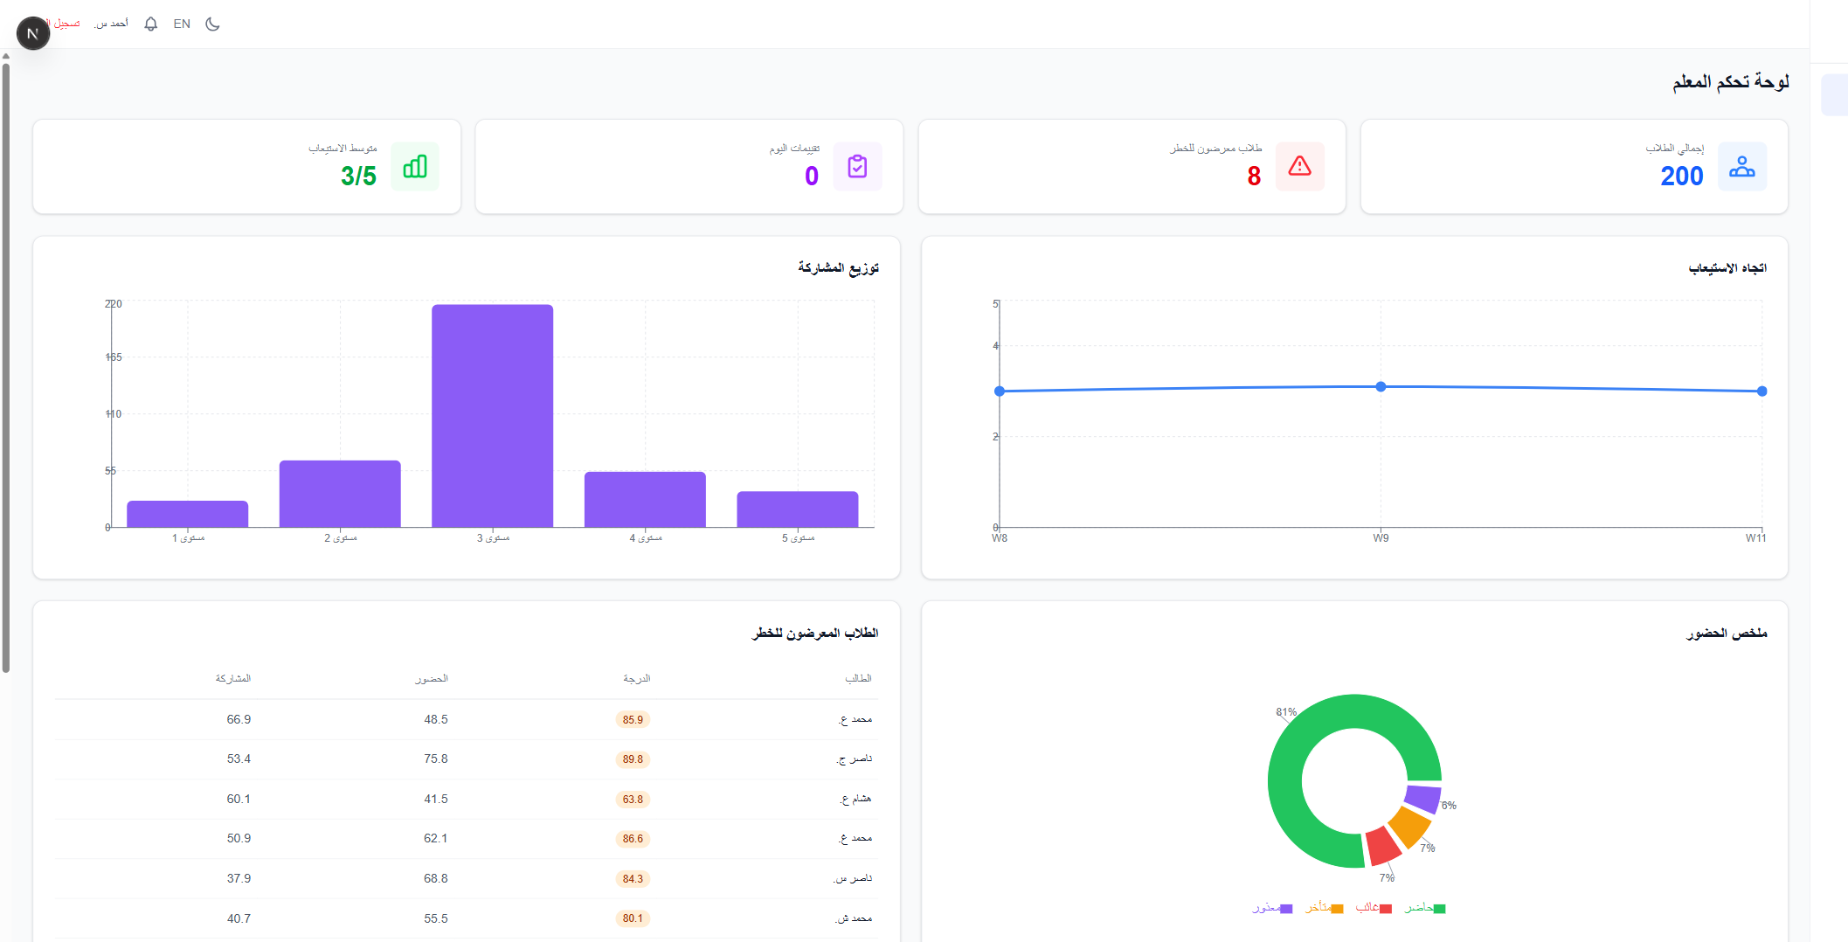Click the left page scrollbar
Image resolution: width=1848 pixels, height=942 pixels.
7,350
